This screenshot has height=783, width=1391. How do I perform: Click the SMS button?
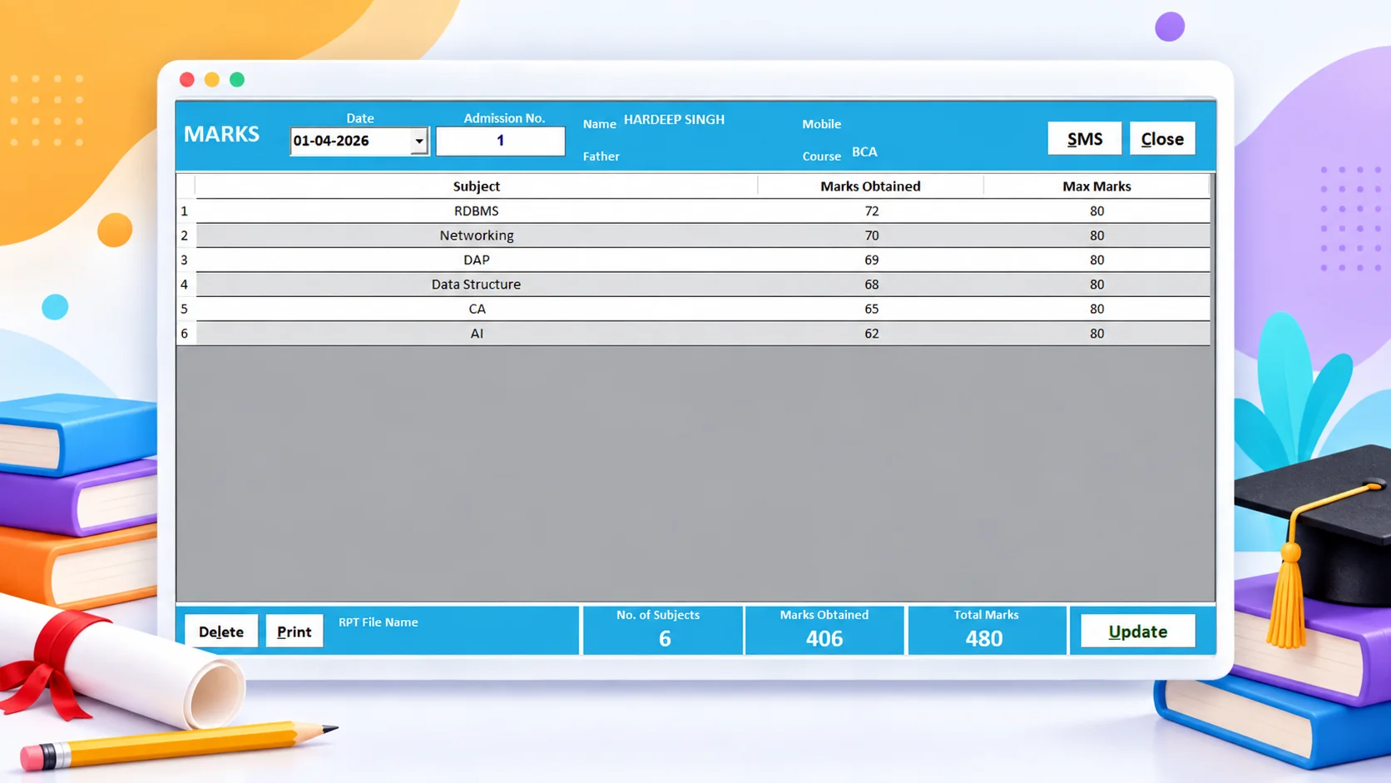[x=1084, y=139]
